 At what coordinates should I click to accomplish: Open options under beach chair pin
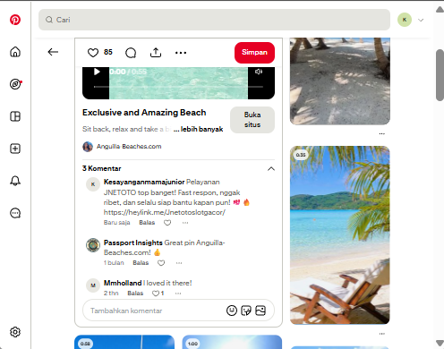[382, 334]
